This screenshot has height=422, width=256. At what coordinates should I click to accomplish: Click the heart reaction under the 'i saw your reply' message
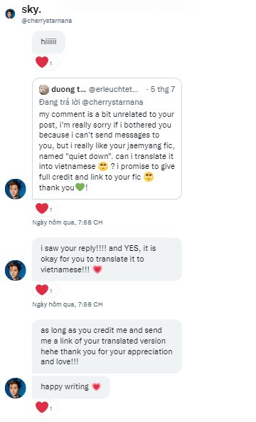click(45, 290)
